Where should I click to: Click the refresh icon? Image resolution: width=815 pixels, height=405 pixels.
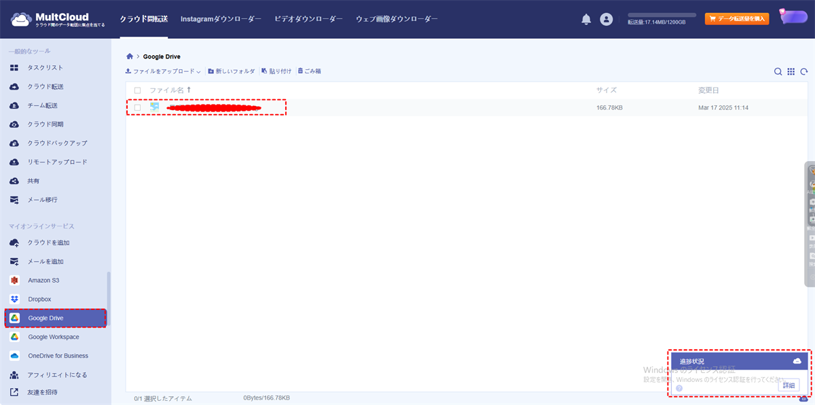(x=804, y=71)
